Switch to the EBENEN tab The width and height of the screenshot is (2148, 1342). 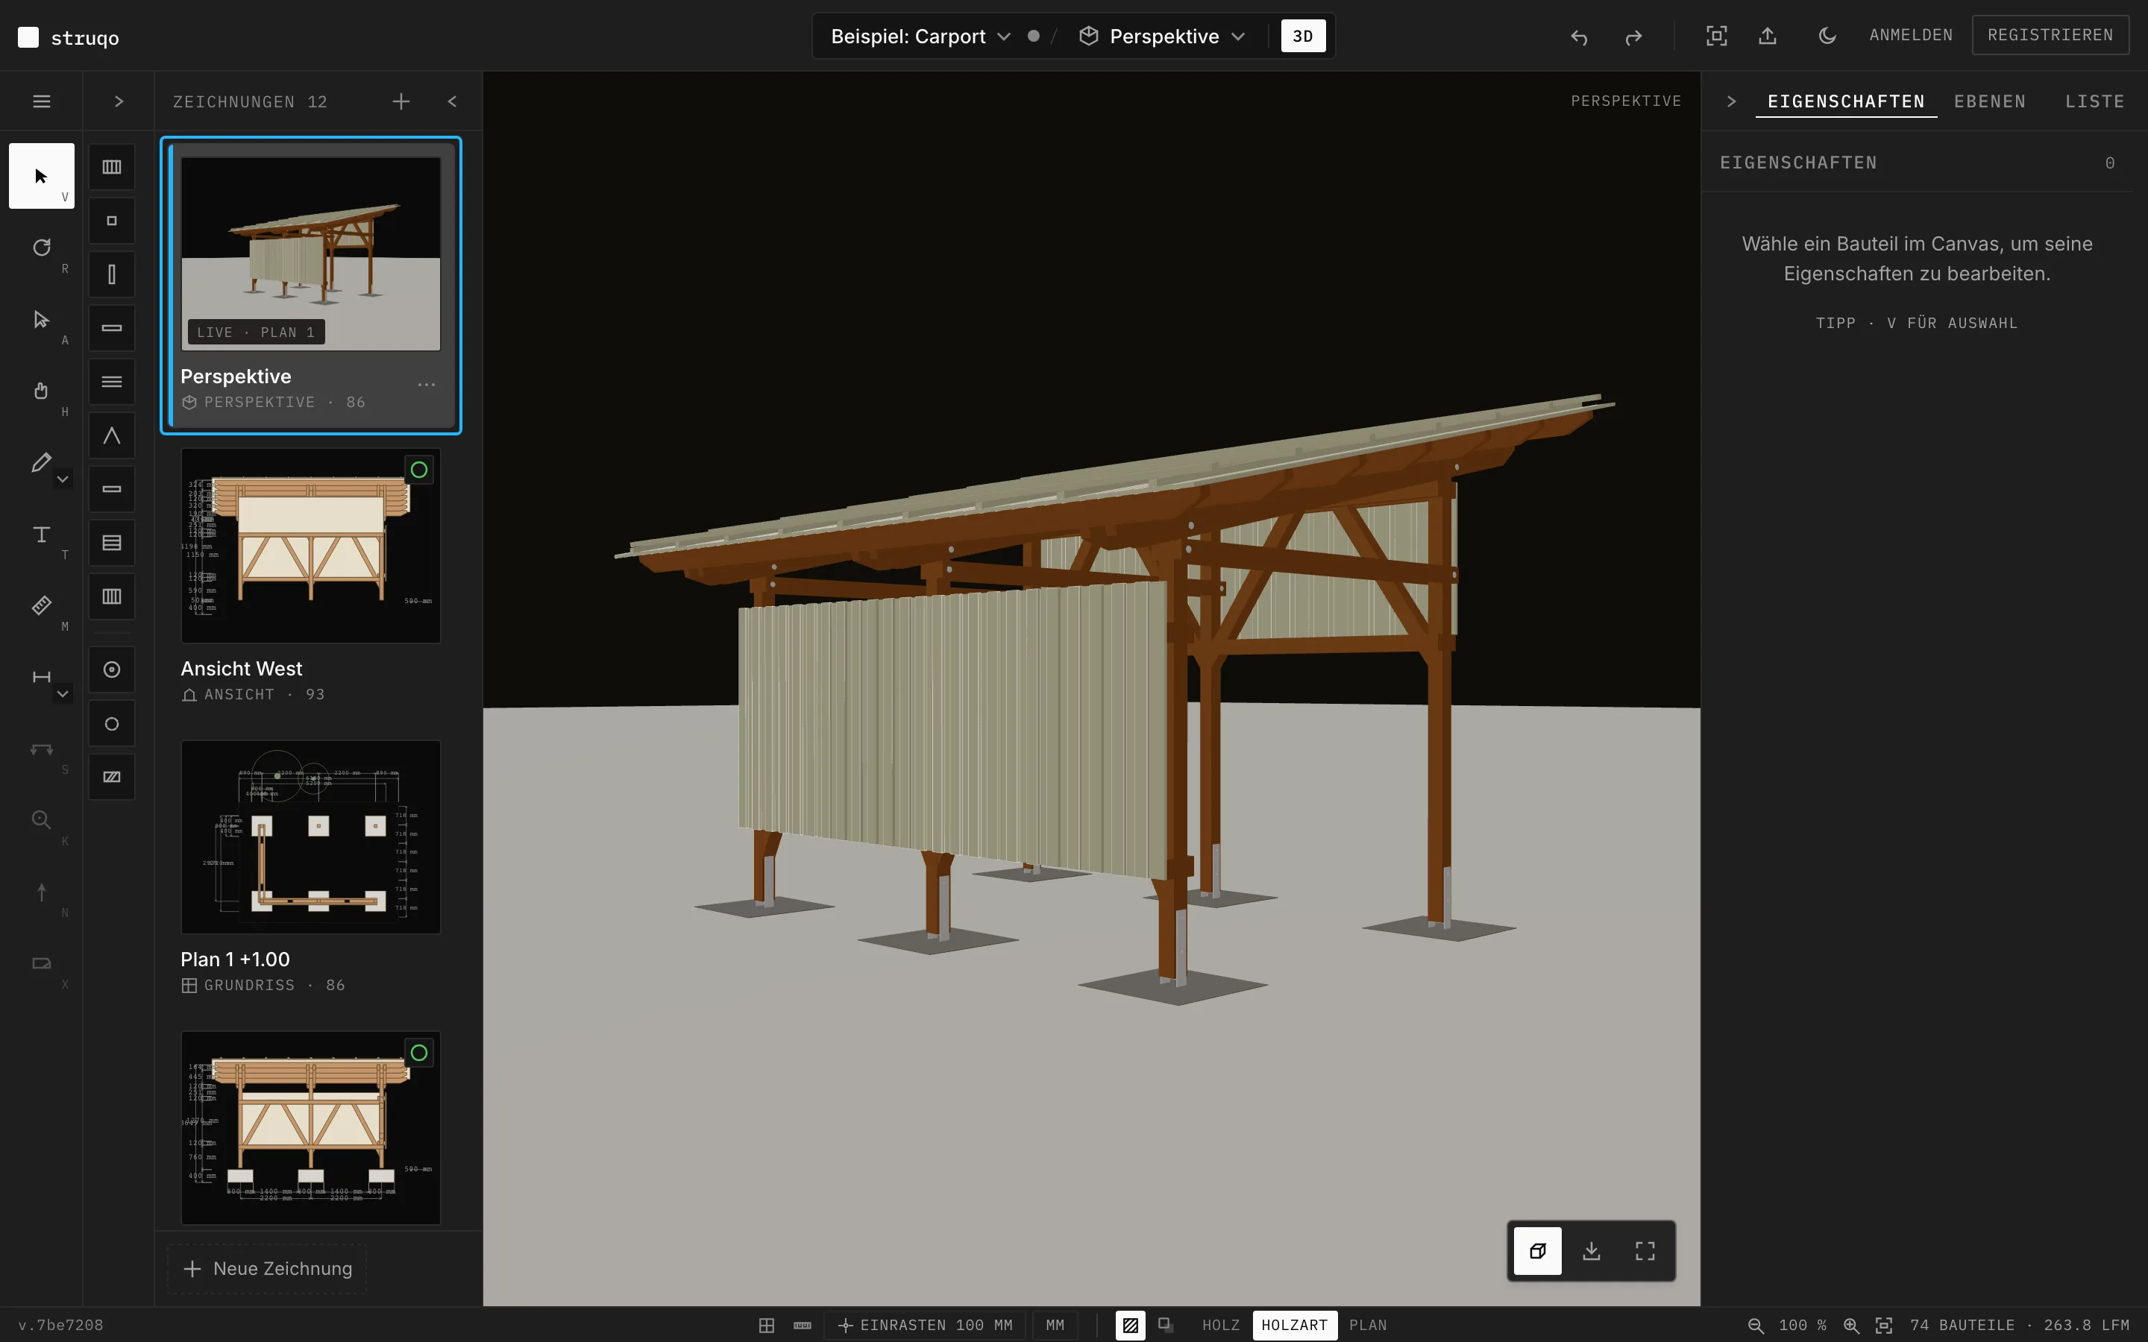(x=1990, y=101)
